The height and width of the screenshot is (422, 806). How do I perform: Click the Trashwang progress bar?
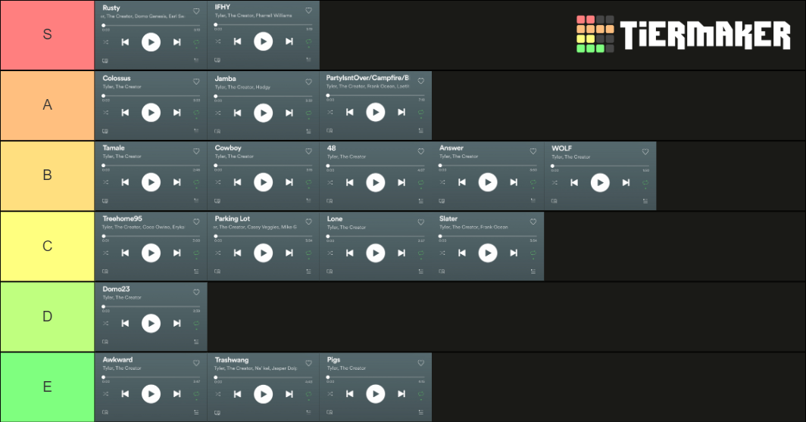click(264, 377)
